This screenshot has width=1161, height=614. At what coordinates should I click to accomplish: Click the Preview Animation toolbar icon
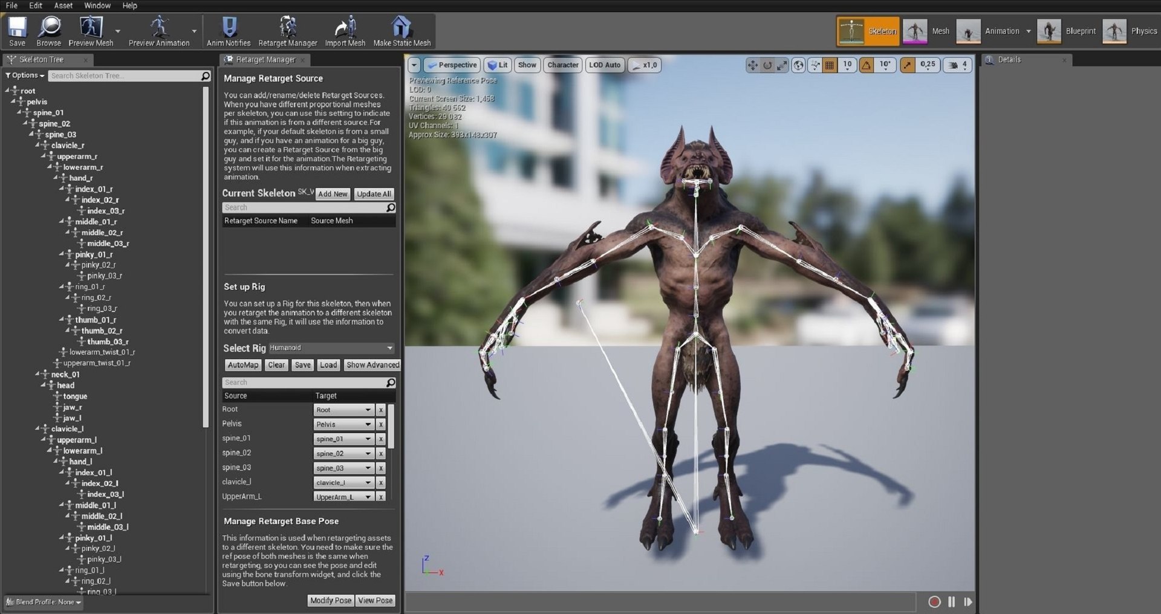[x=159, y=31]
